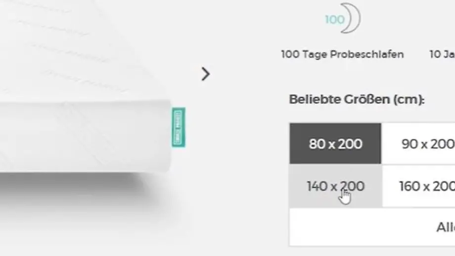
Task: Click the white 160 x 200 tile
Action: click(419, 186)
